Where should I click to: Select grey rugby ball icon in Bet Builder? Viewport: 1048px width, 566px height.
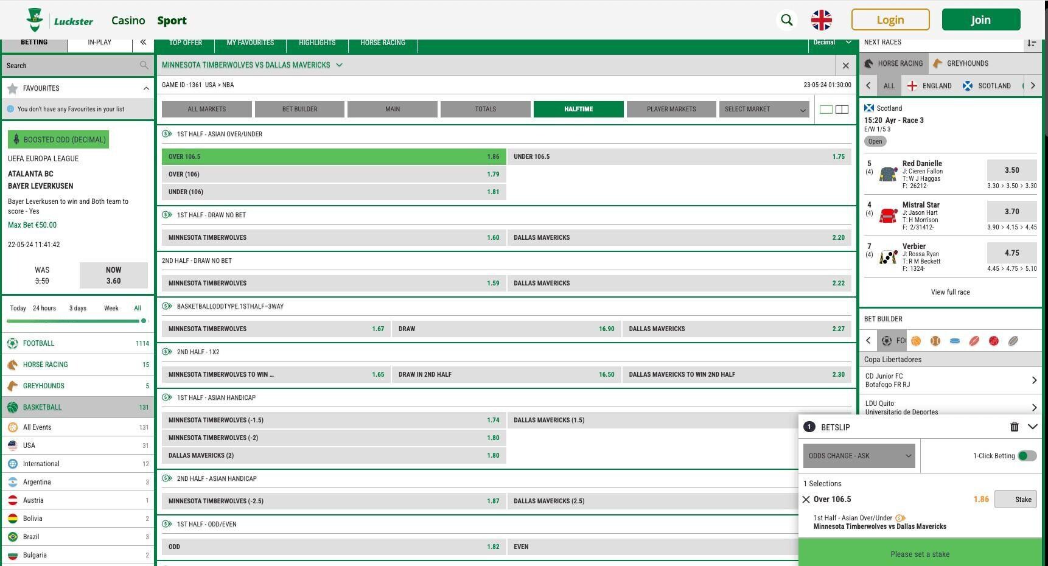click(x=1013, y=341)
